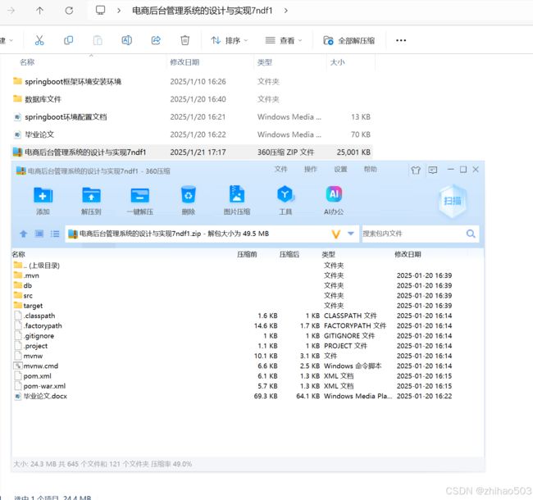533x500 pixels.
Task: Open the archive path dropdown arrow
Action: pyautogui.click(x=351, y=234)
